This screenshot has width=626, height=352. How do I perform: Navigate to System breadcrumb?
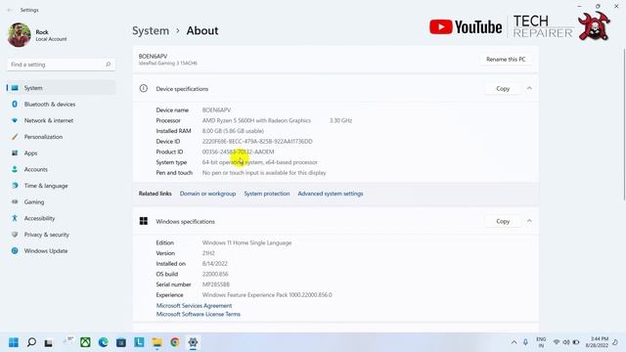pos(151,30)
